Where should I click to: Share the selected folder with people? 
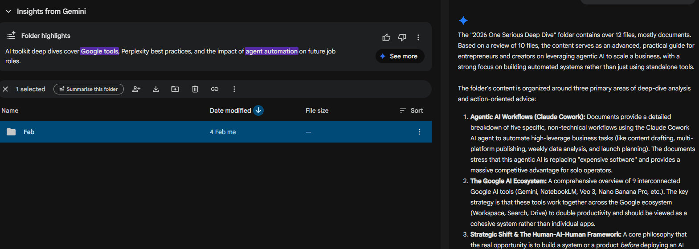click(x=136, y=89)
